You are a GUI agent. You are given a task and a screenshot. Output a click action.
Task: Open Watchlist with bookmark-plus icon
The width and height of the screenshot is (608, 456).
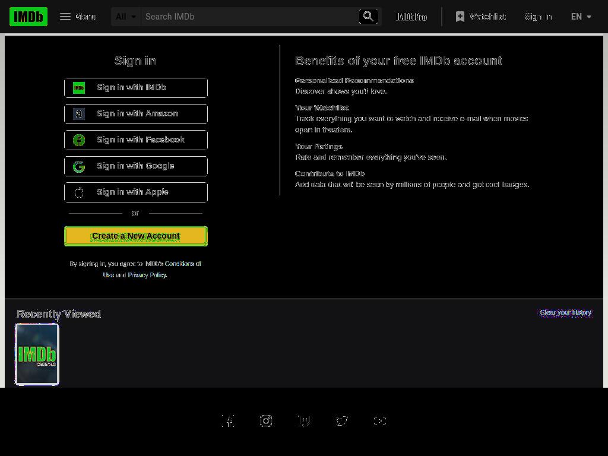(481, 17)
